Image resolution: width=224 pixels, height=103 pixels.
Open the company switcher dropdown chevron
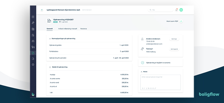click(42, 10)
